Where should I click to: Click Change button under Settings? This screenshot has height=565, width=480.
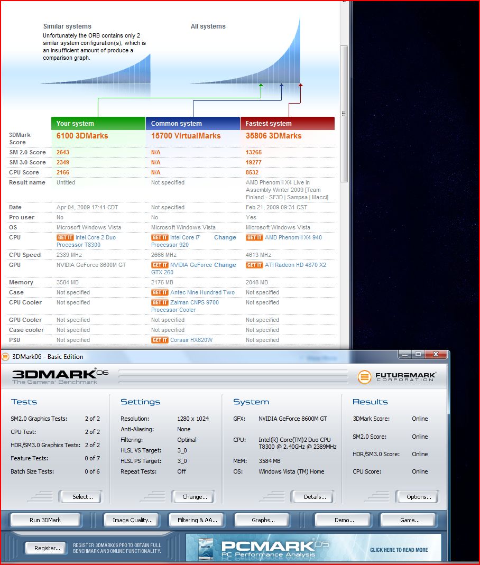tap(192, 496)
